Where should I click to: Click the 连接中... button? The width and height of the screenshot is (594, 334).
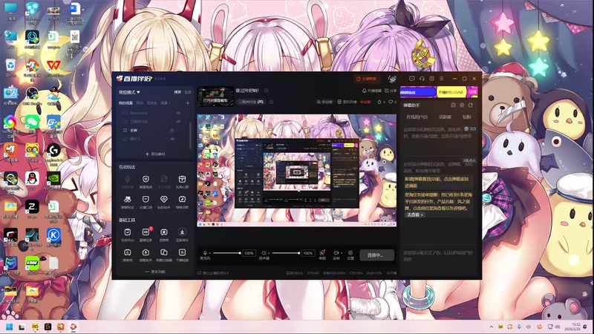(377, 255)
